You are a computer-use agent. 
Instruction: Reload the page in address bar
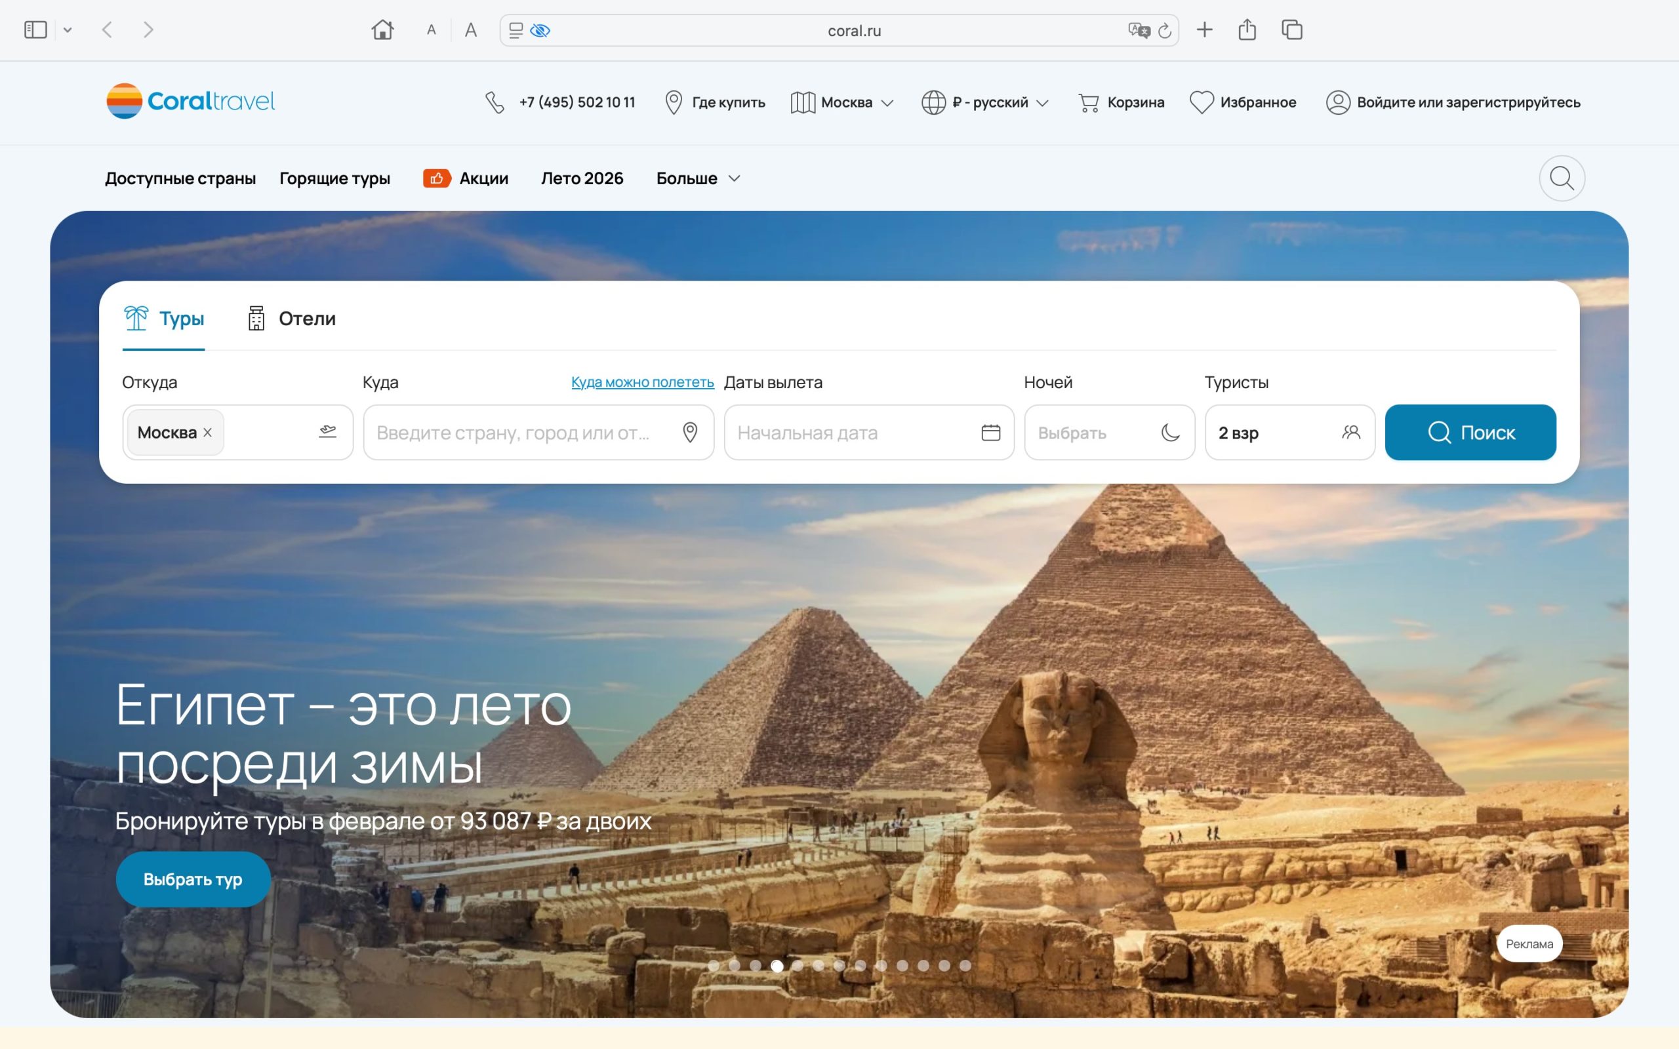click(1165, 31)
